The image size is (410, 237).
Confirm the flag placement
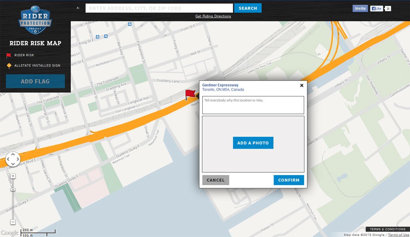coord(289,180)
